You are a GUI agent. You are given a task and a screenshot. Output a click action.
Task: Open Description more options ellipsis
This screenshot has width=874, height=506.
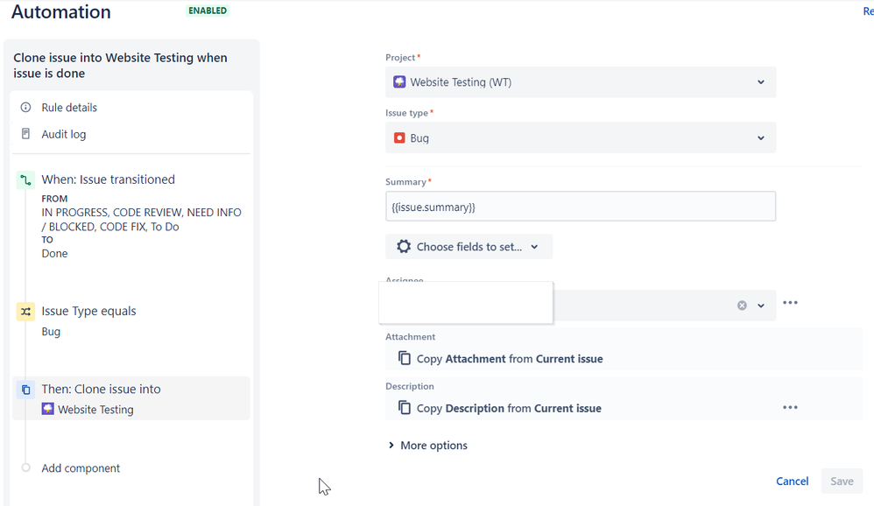click(x=790, y=407)
